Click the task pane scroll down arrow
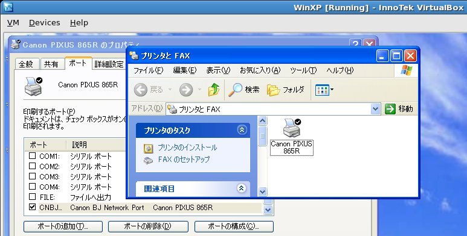This screenshot has width=467, height=236. [x=262, y=191]
